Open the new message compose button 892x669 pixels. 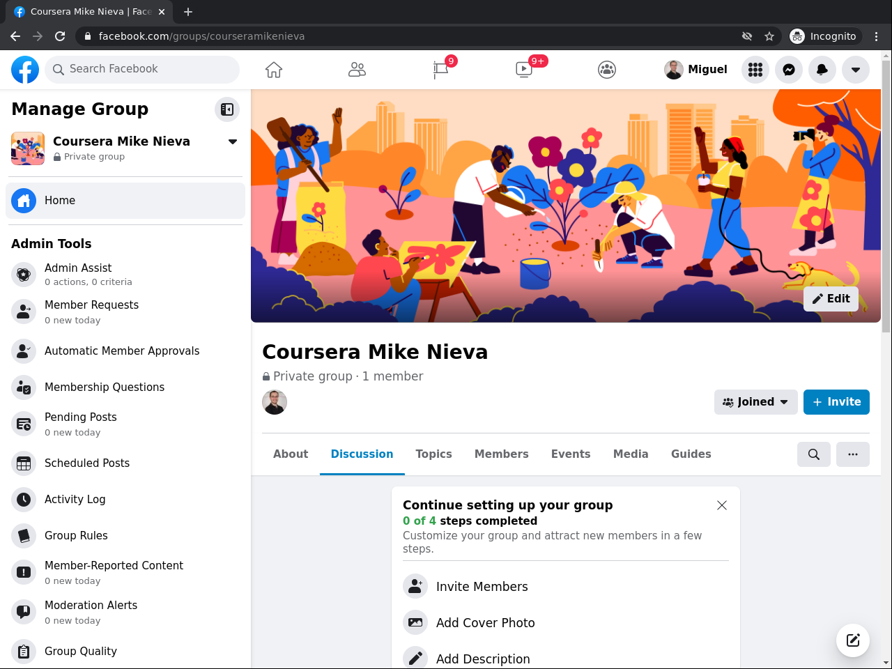(x=853, y=640)
